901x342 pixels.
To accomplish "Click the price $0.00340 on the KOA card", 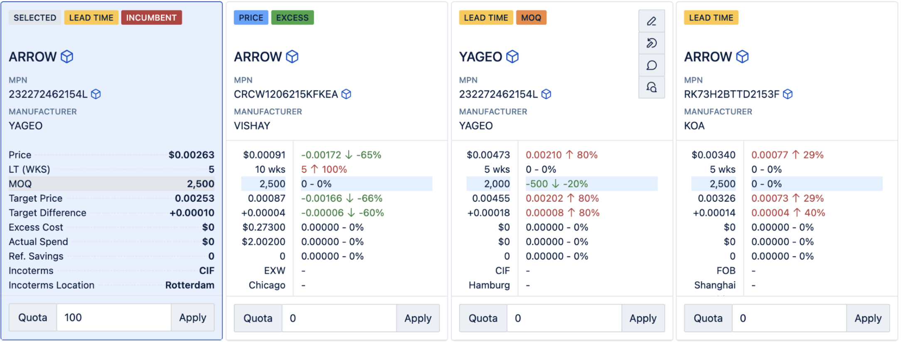I will pos(714,155).
